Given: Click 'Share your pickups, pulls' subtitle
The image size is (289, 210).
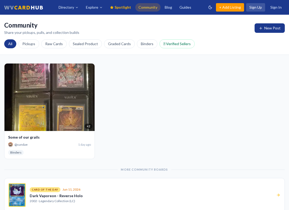Looking at the screenshot, I should tap(42, 33).
